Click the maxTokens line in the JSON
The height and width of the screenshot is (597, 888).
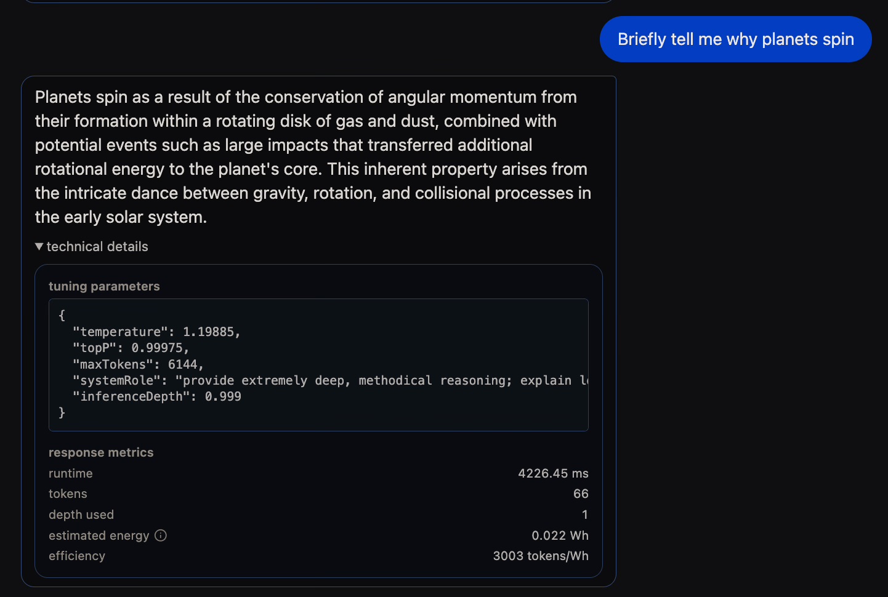138,364
